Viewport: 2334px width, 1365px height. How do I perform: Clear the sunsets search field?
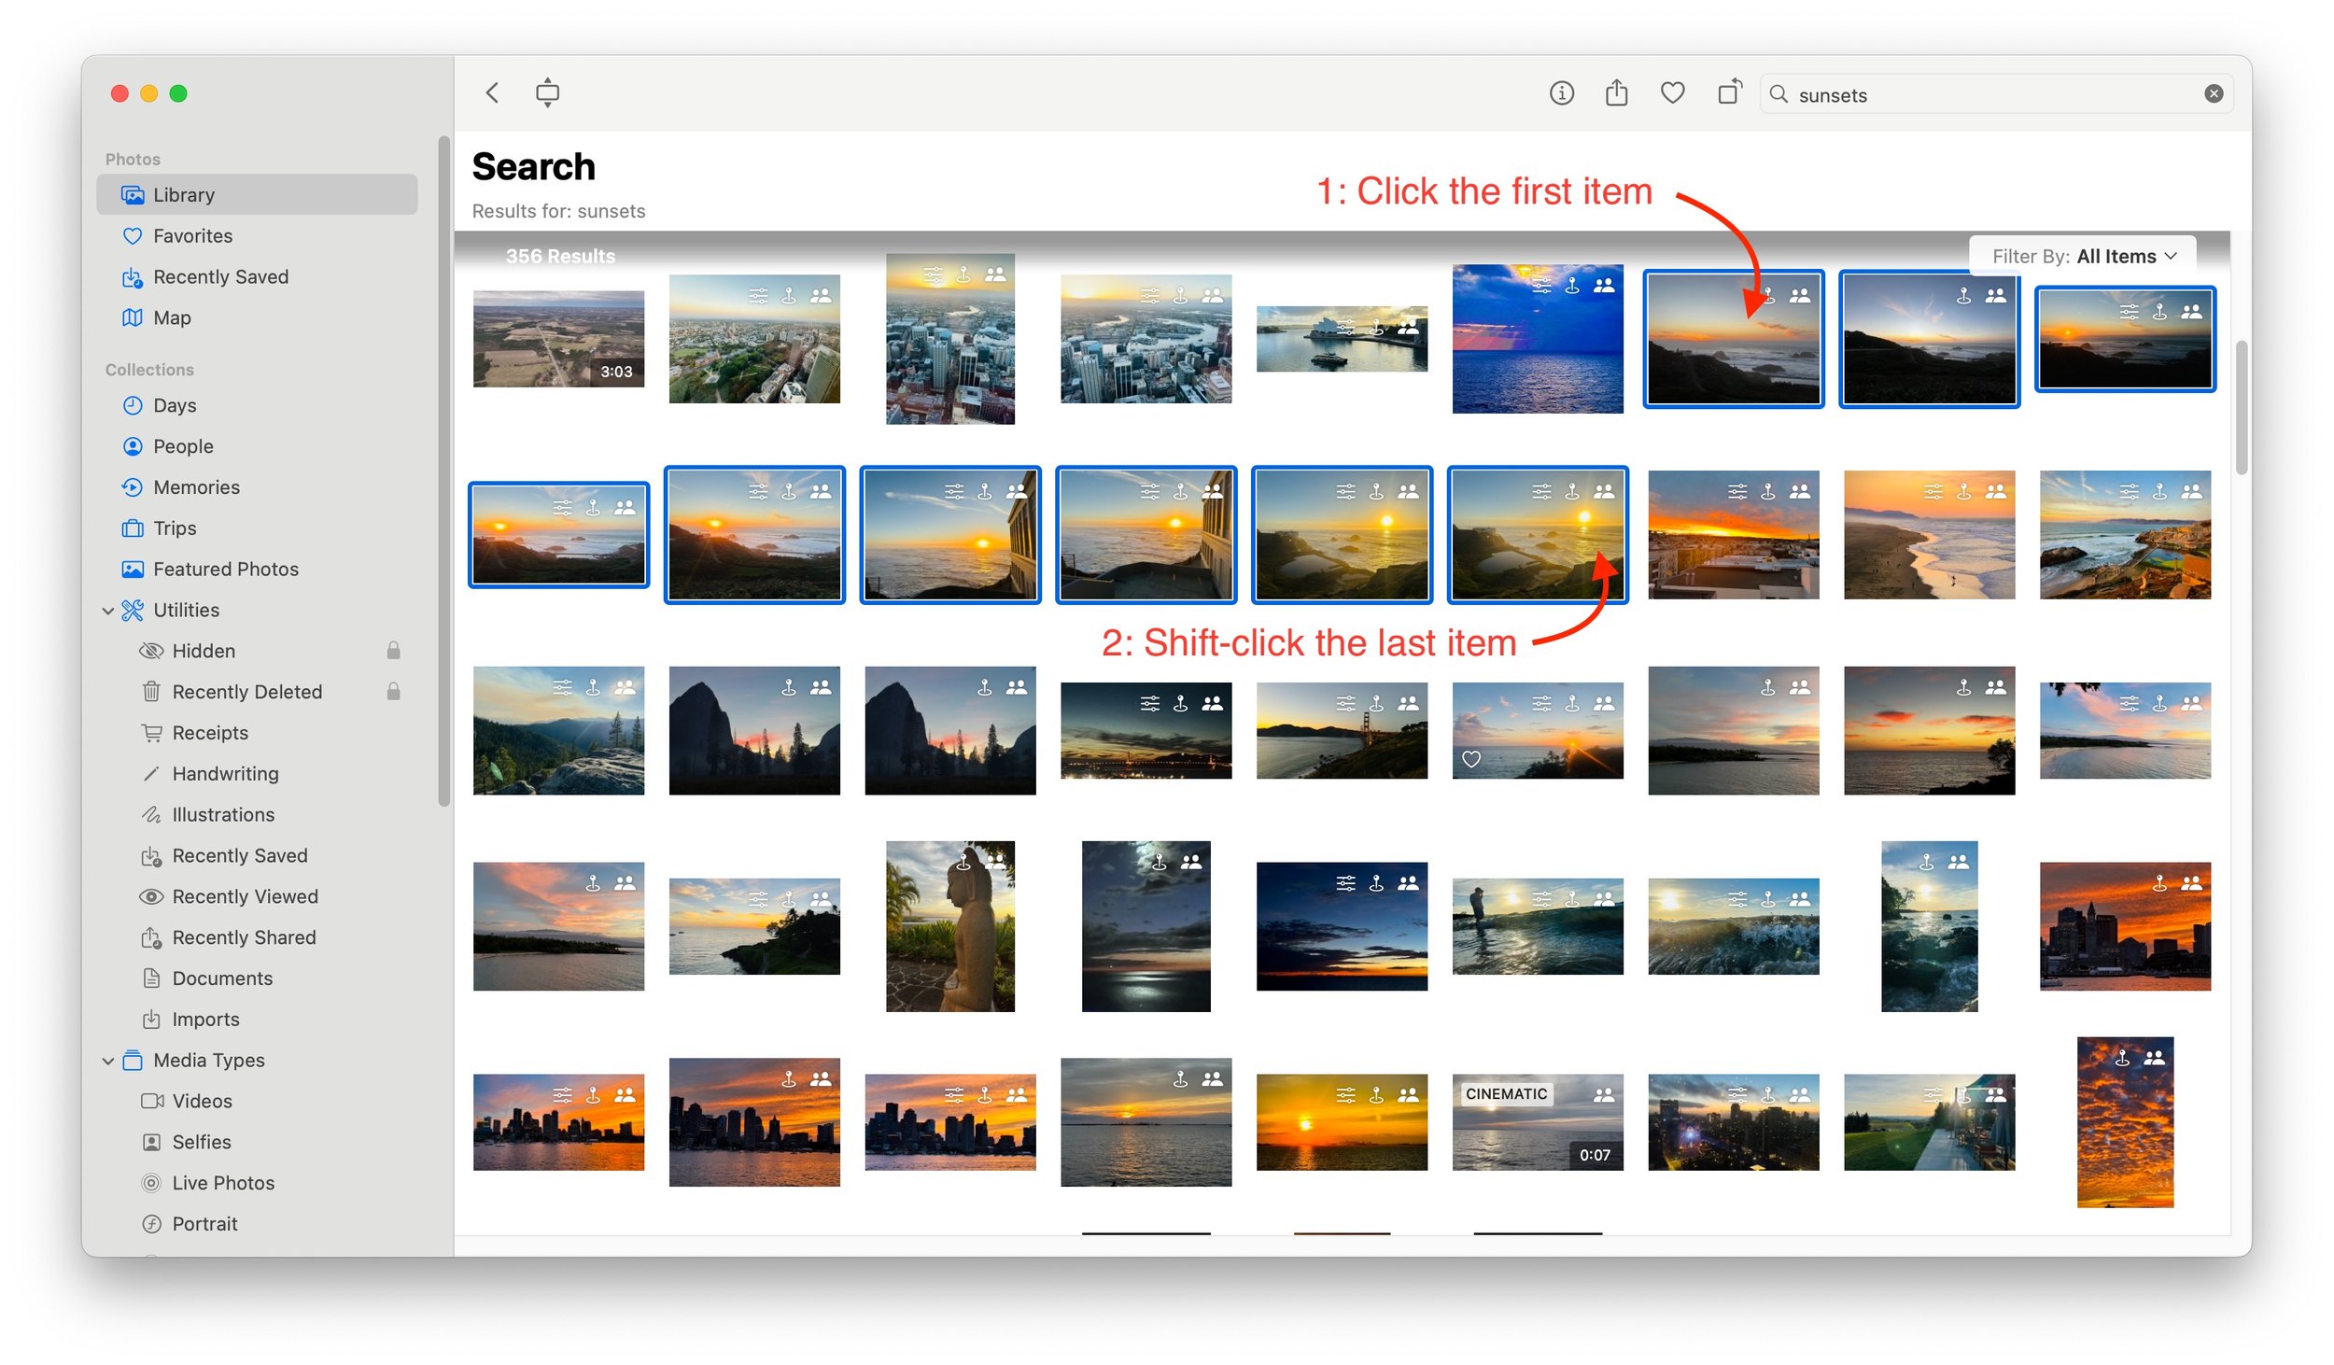(2213, 94)
